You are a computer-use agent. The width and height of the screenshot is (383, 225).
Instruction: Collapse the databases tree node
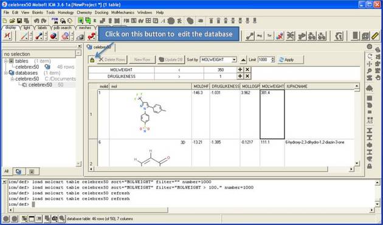[6, 73]
